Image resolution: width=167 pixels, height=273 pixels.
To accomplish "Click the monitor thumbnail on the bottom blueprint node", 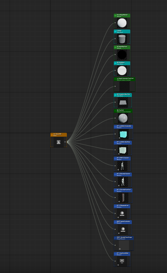I will 122,261.
